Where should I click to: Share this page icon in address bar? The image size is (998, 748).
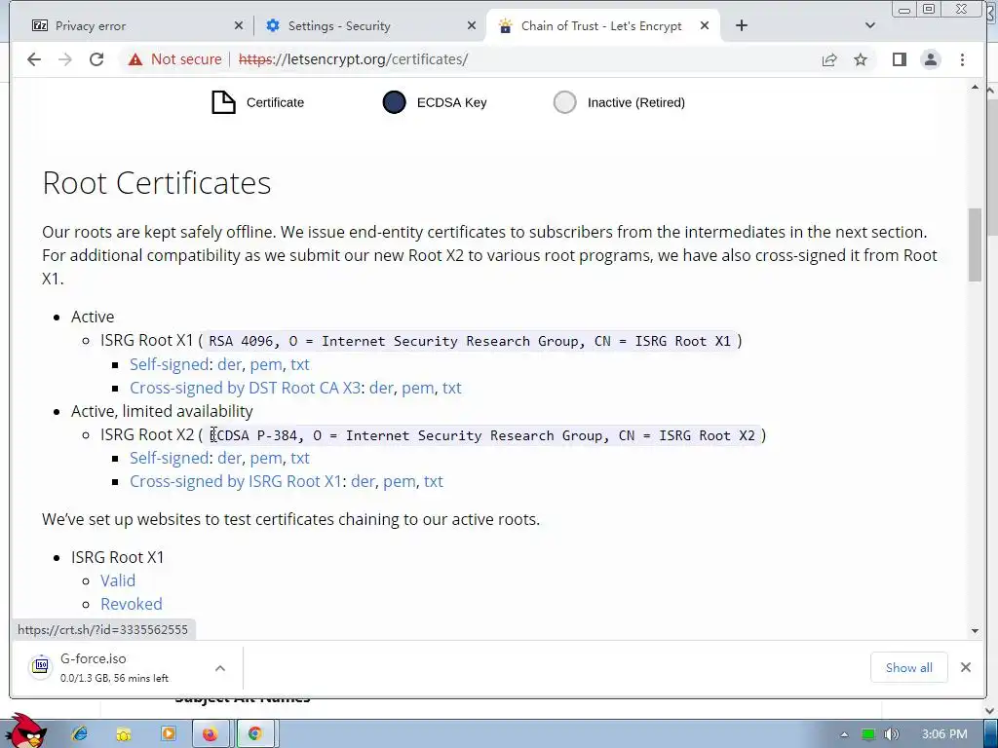[x=828, y=59]
